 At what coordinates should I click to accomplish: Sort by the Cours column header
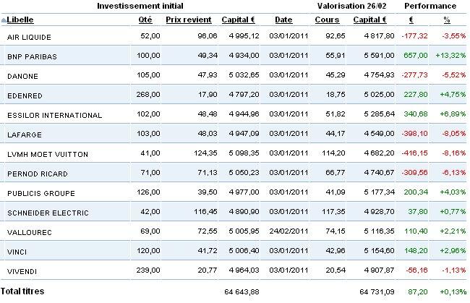coord(327,20)
